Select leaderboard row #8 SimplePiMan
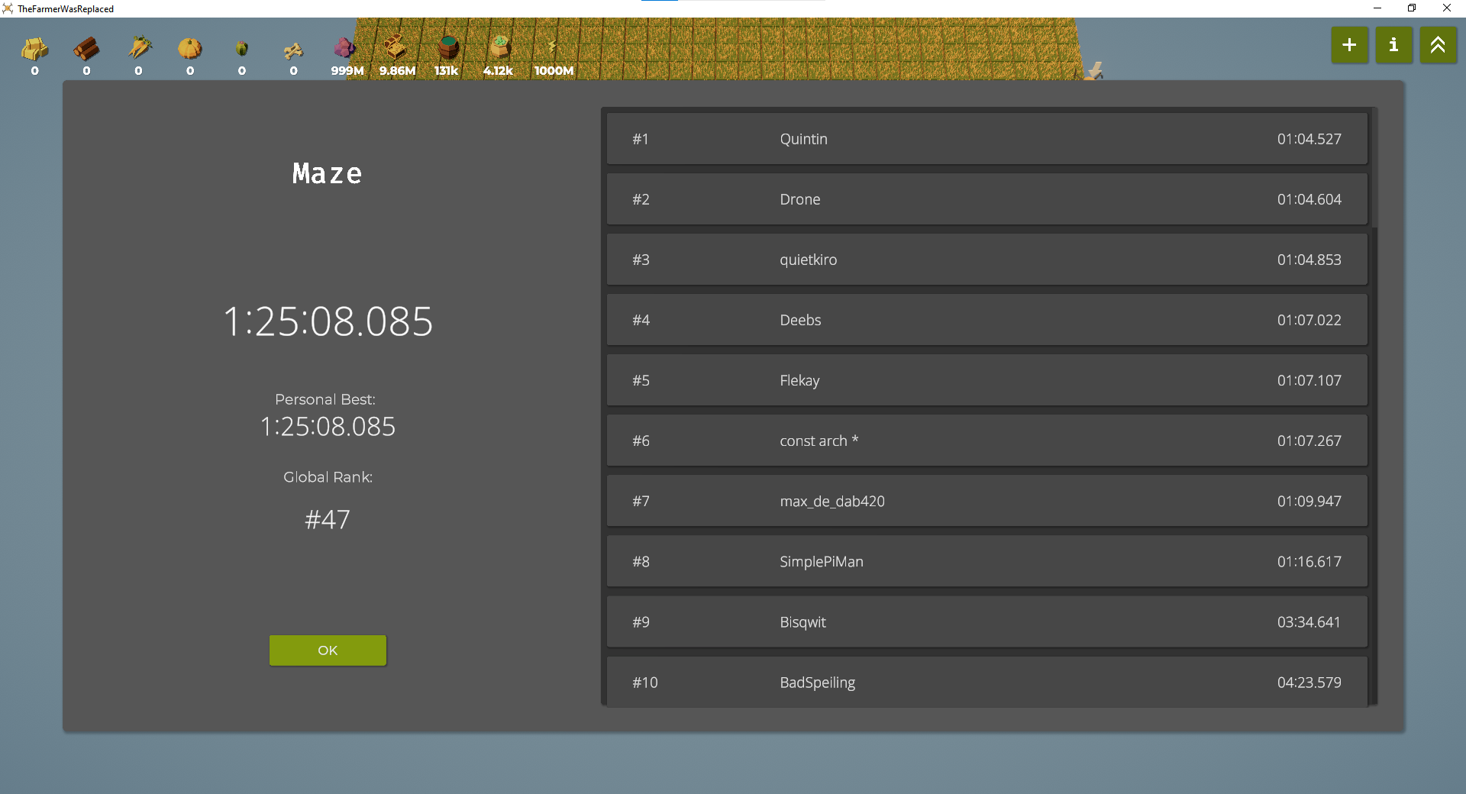1466x794 pixels. point(986,561)
